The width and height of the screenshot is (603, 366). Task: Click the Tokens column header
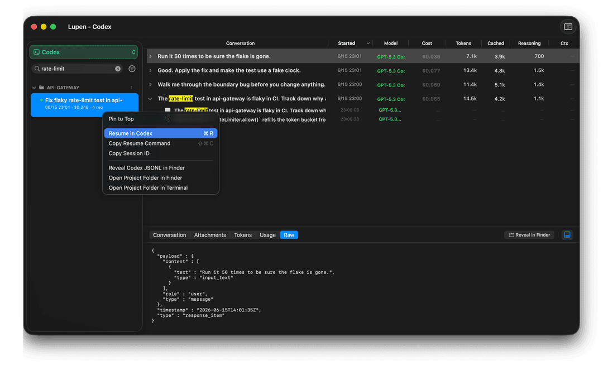(x=463, y=44)
